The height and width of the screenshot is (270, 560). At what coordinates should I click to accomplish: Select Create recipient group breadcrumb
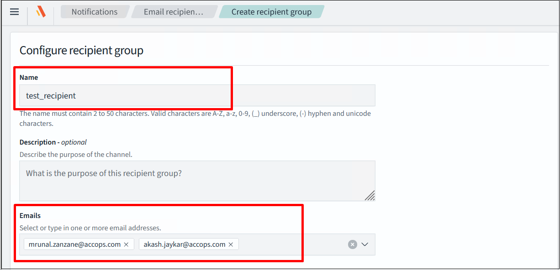[271, 12]
